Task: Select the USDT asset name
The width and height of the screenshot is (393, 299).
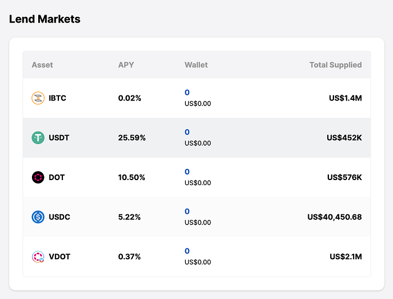Action: [59, 137]
